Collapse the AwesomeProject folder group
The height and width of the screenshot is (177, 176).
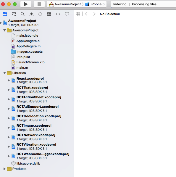click(4, 30)
